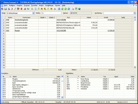This screenshot has height=104, width=138.
Task: Select the 'Volvo Personvagnar' text cell in row 2
Action: pyautogui.click(x=68, y=23)
